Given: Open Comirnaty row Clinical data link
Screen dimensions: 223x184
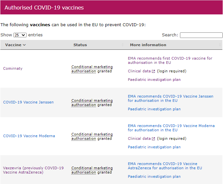Looking at the screenshot, I should coord(139,71).
